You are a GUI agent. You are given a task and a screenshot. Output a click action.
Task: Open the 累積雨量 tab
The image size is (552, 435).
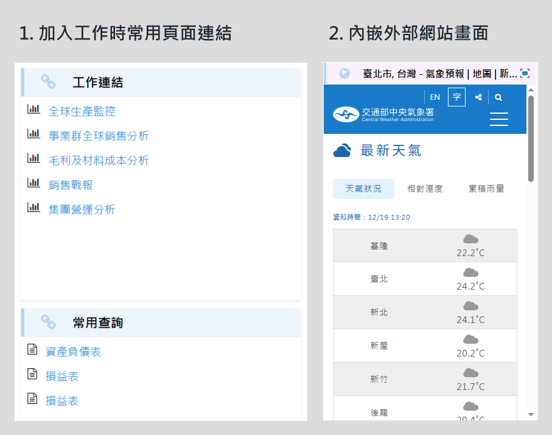[486, 189]
